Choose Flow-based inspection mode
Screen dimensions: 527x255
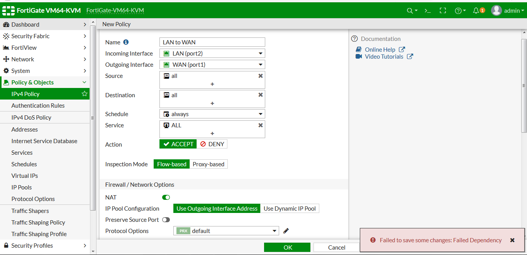pyautogui.click(x=171, y=164)
